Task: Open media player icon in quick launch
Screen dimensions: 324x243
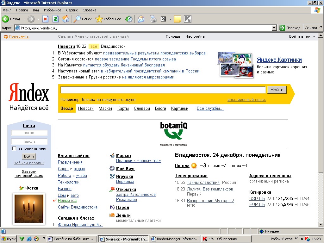Action: point(36,239)
